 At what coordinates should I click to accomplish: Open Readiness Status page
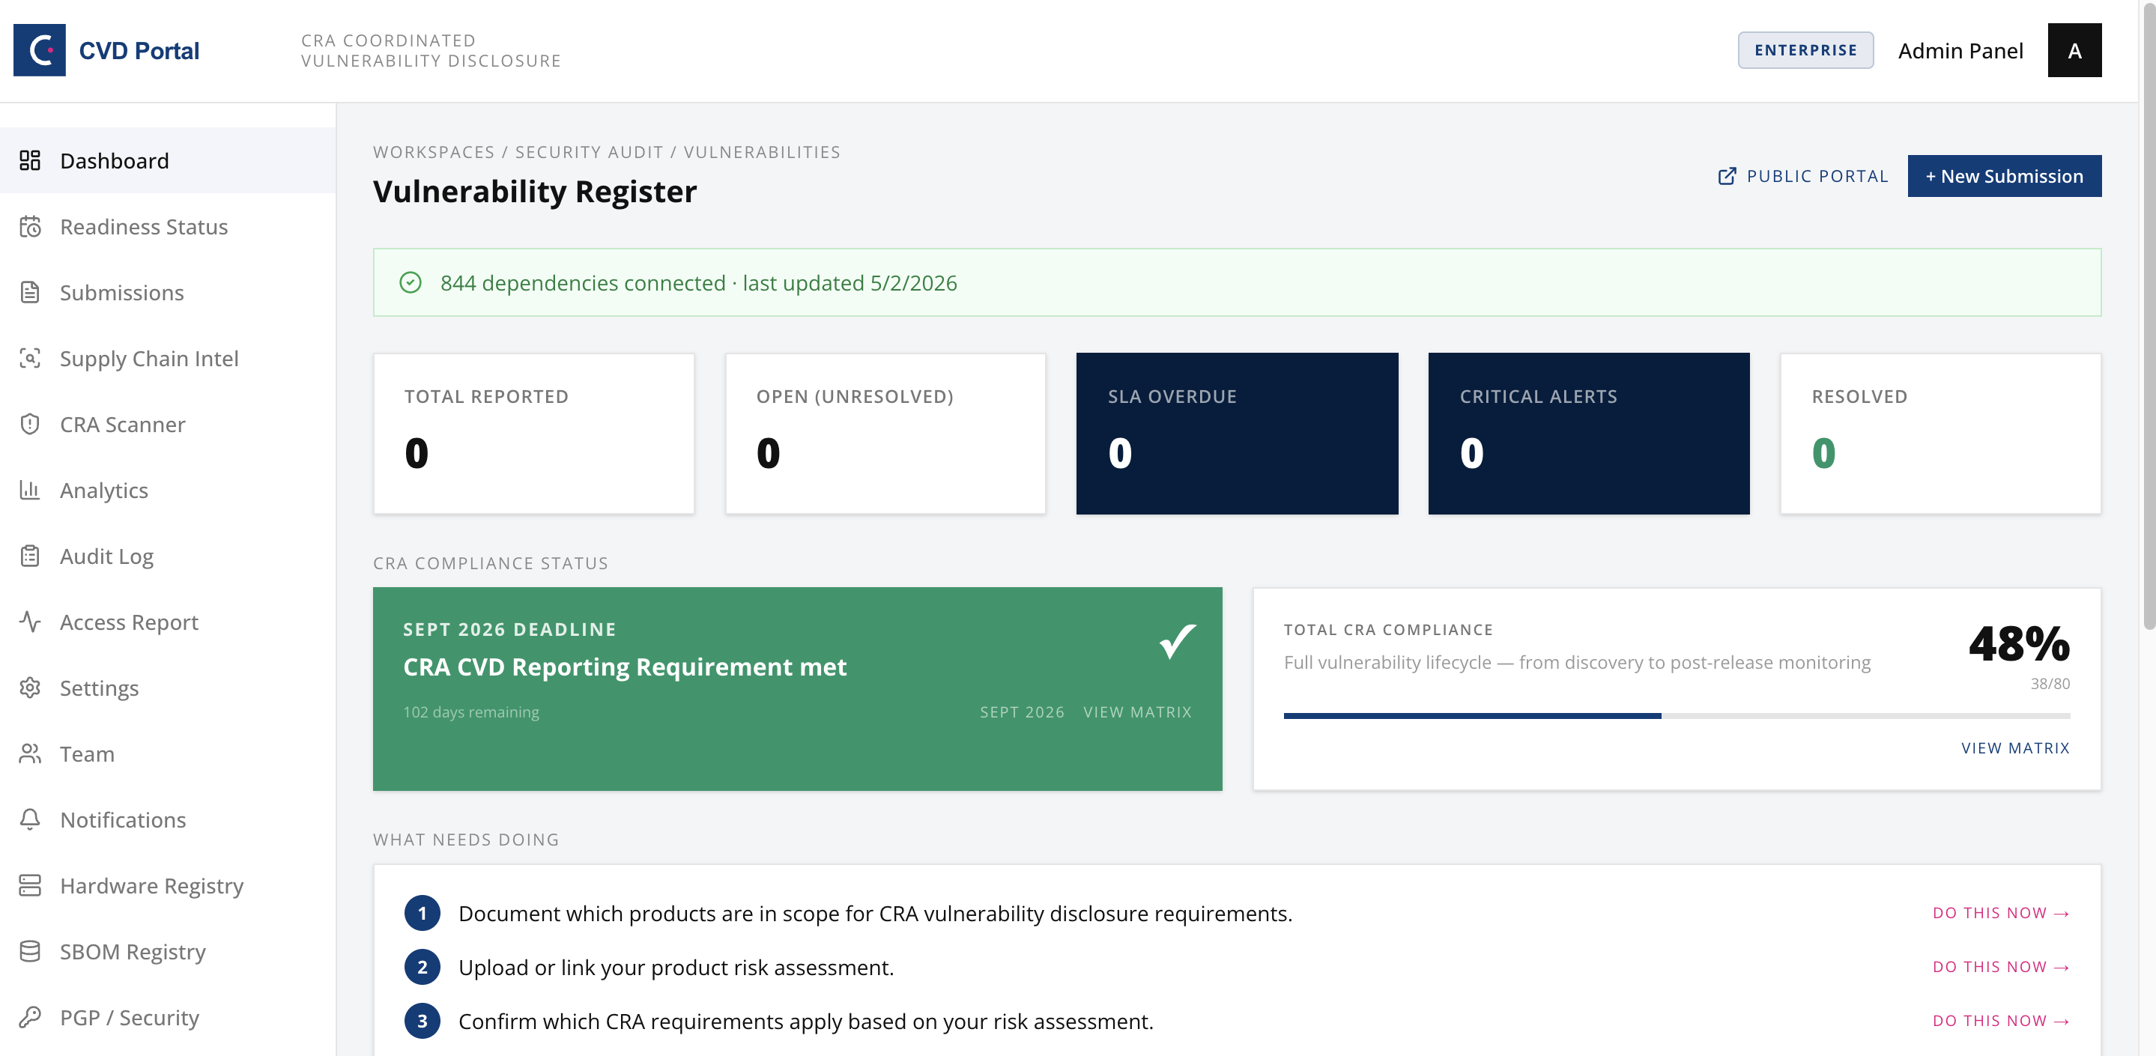167,226
